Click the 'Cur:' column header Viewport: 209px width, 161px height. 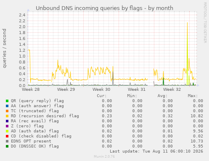click(102, 96)
